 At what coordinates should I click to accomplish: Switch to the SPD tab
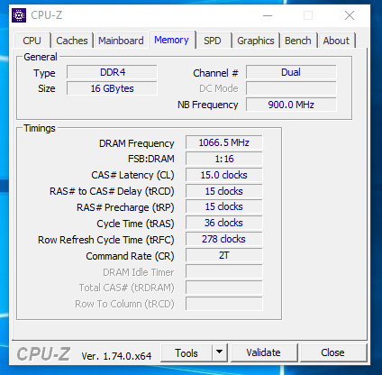[213, 41]
